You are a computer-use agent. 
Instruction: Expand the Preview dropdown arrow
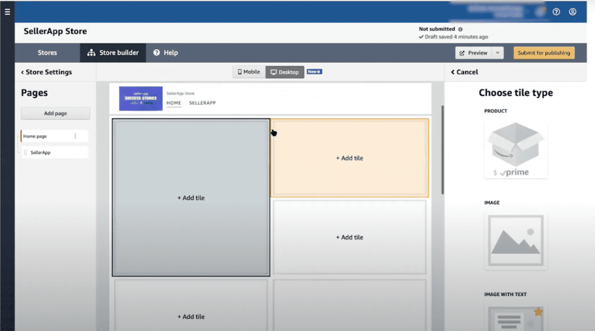click(498, 53)
